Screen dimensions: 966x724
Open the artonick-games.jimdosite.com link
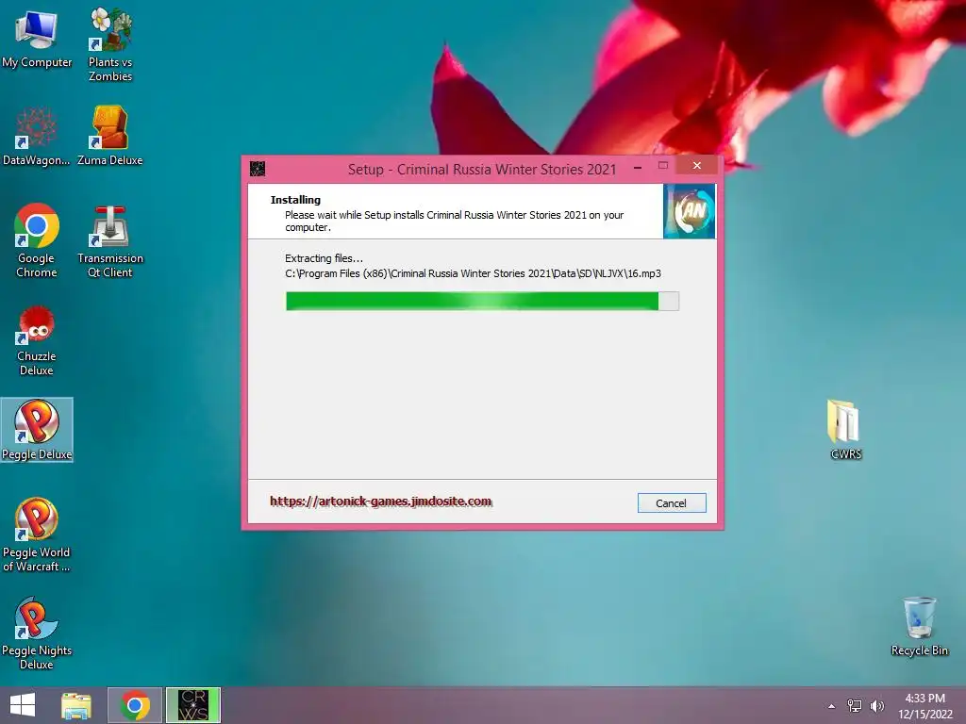coord(381,502)
